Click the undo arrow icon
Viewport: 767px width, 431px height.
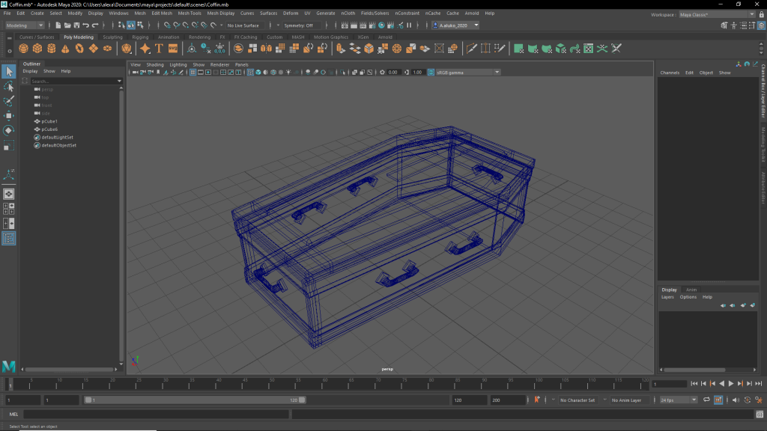[x=86, y=25]
